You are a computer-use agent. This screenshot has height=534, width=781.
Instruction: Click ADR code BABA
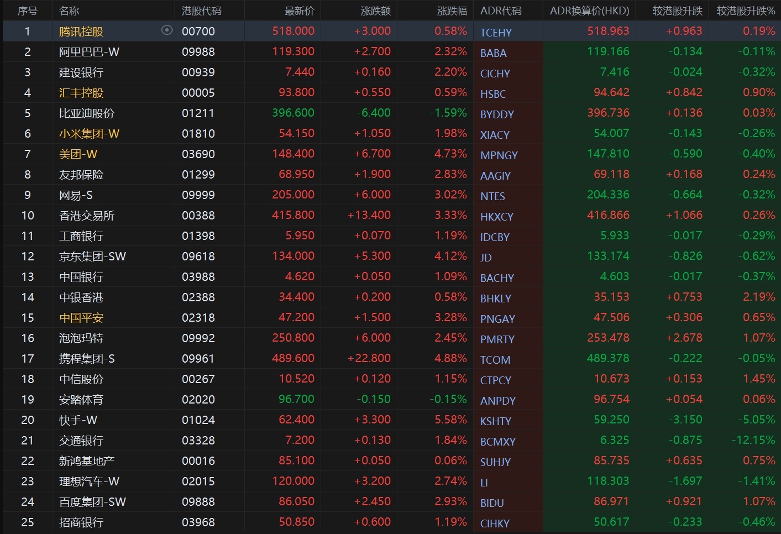click(493, 53)
